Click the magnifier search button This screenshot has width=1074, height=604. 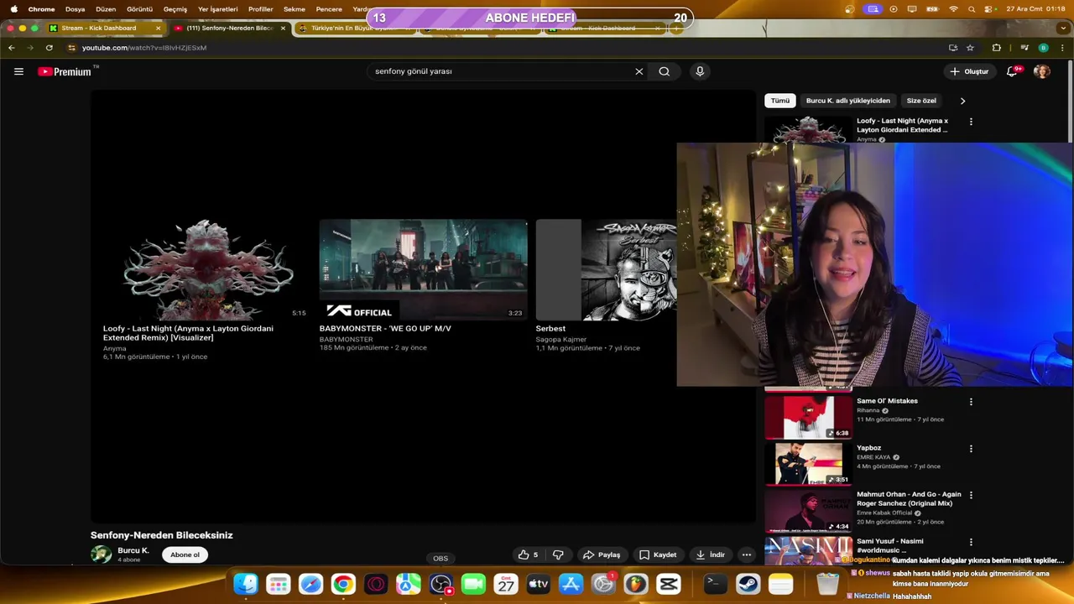(665, 71)
